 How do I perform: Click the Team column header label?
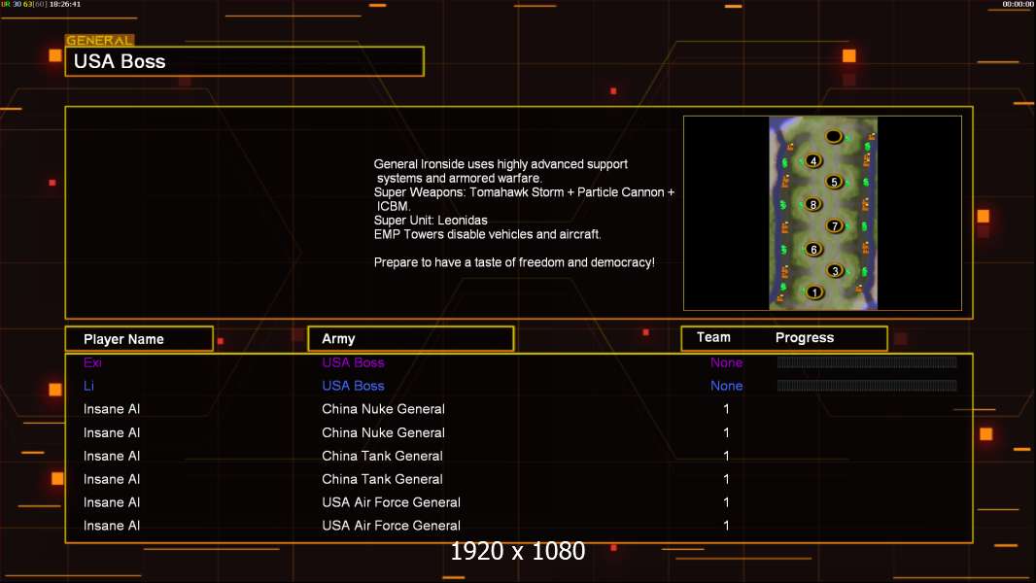pyautogui.click(x=713, y=337)
